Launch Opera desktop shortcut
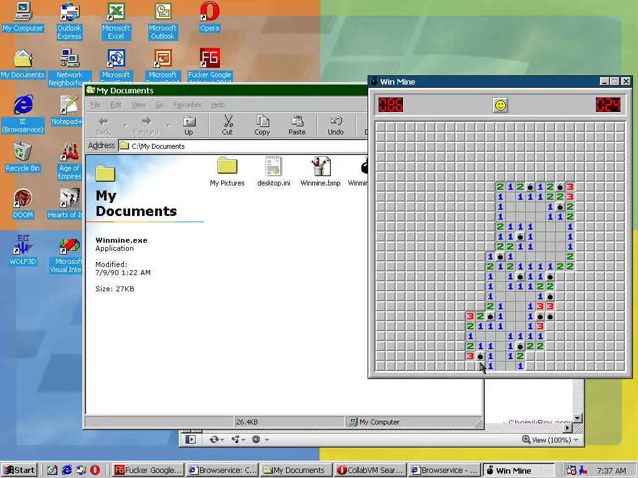The image size is (638, 478). pyautogui.click(x=209, y=17)
